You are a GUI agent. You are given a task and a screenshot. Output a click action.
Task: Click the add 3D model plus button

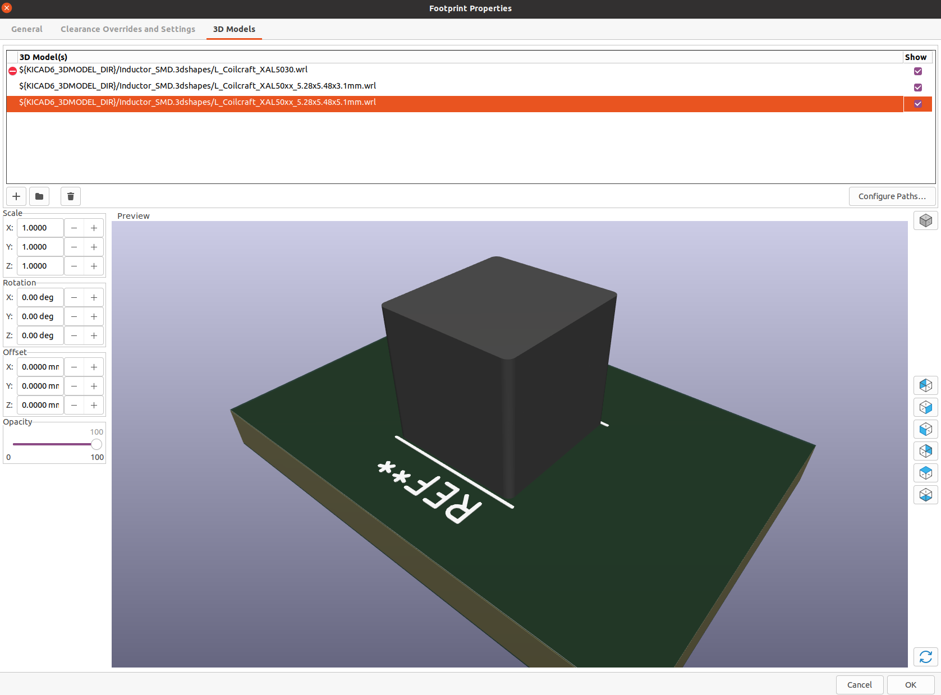tap(16, 196)
